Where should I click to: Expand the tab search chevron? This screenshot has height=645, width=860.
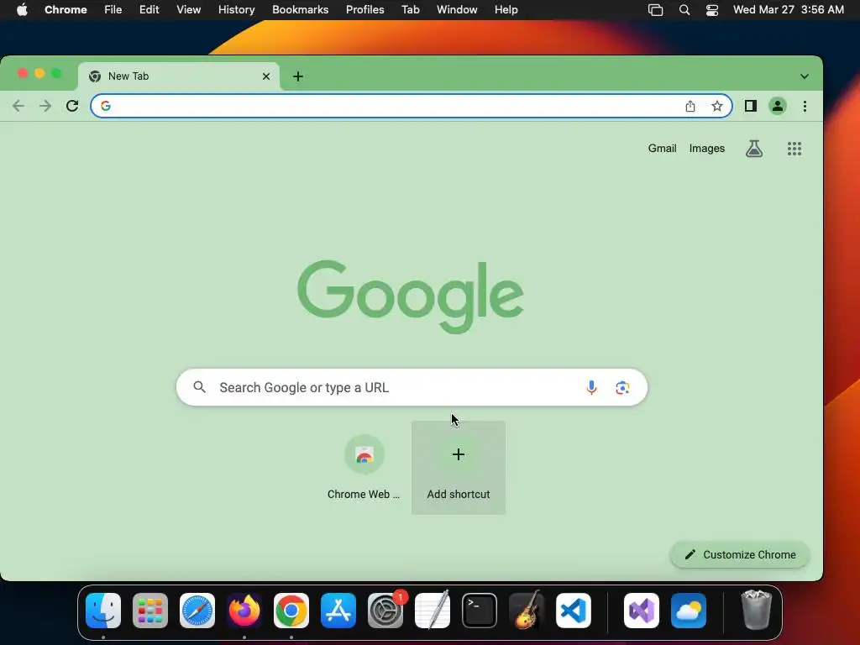tap(804, 76)
